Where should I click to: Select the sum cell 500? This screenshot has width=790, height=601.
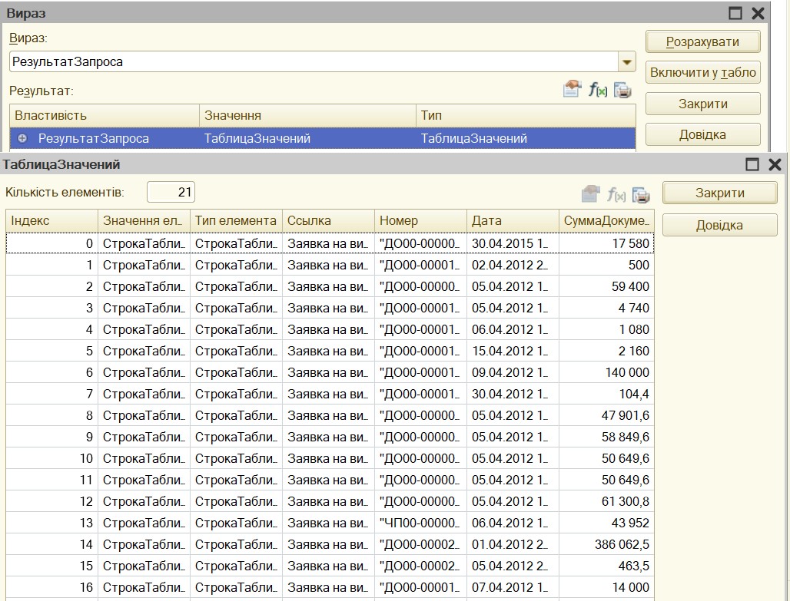606,265
